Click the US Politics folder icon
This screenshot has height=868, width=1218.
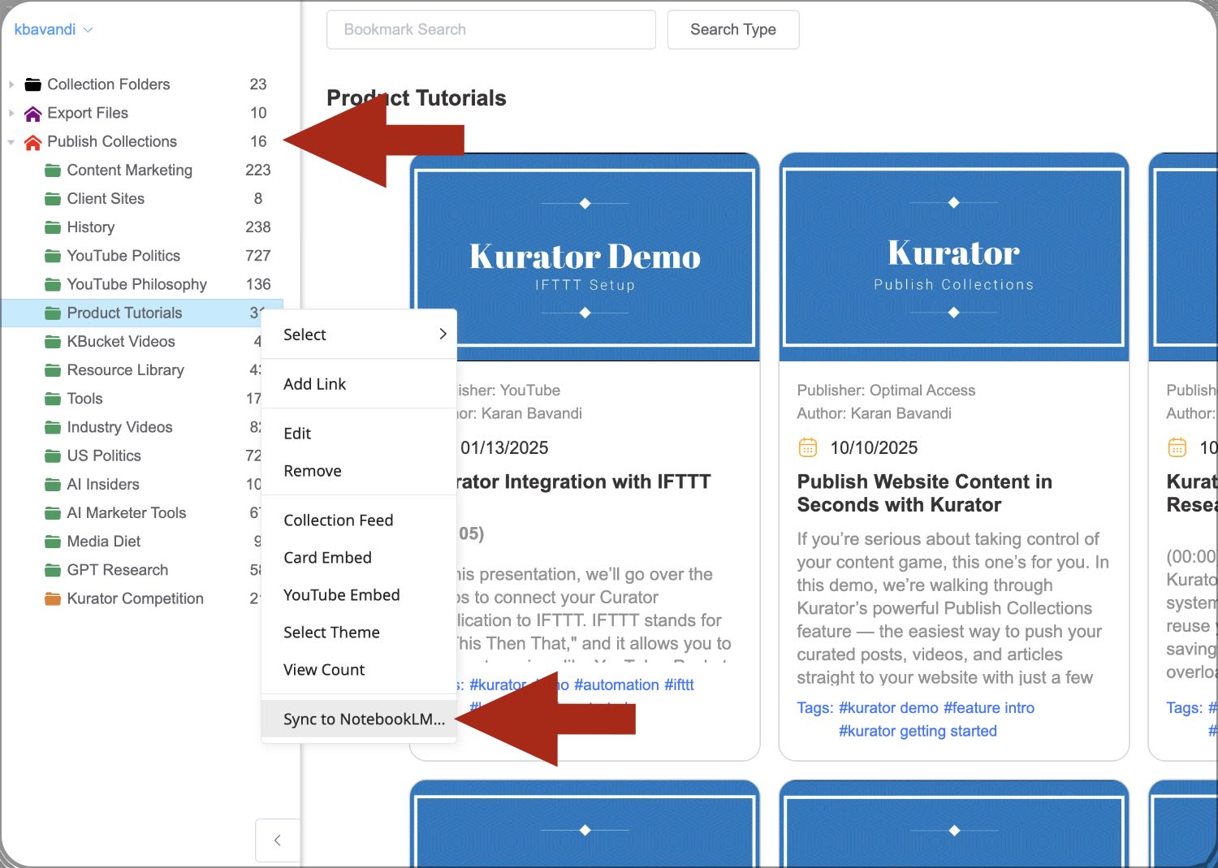[53, 456]
